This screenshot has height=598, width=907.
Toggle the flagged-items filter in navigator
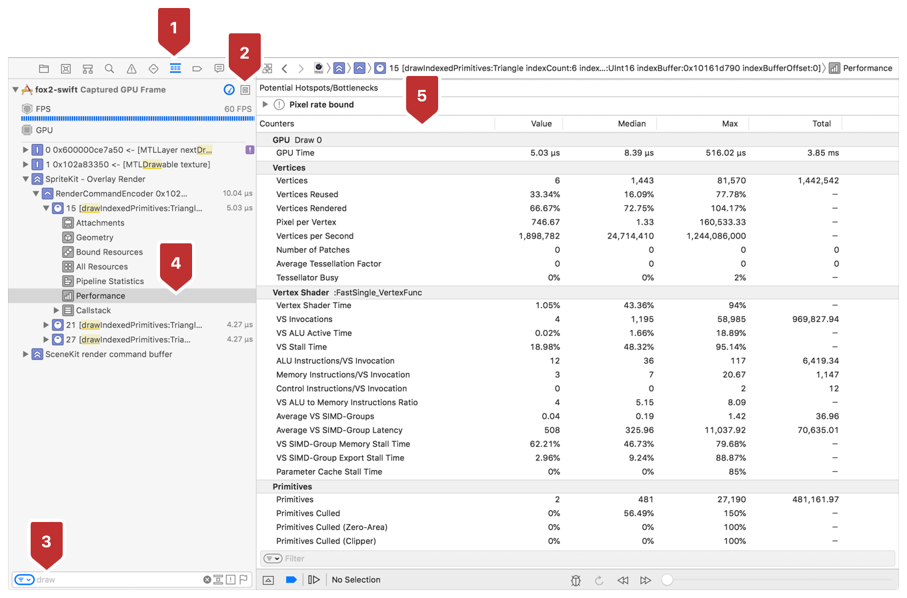[x=243, y=580]
